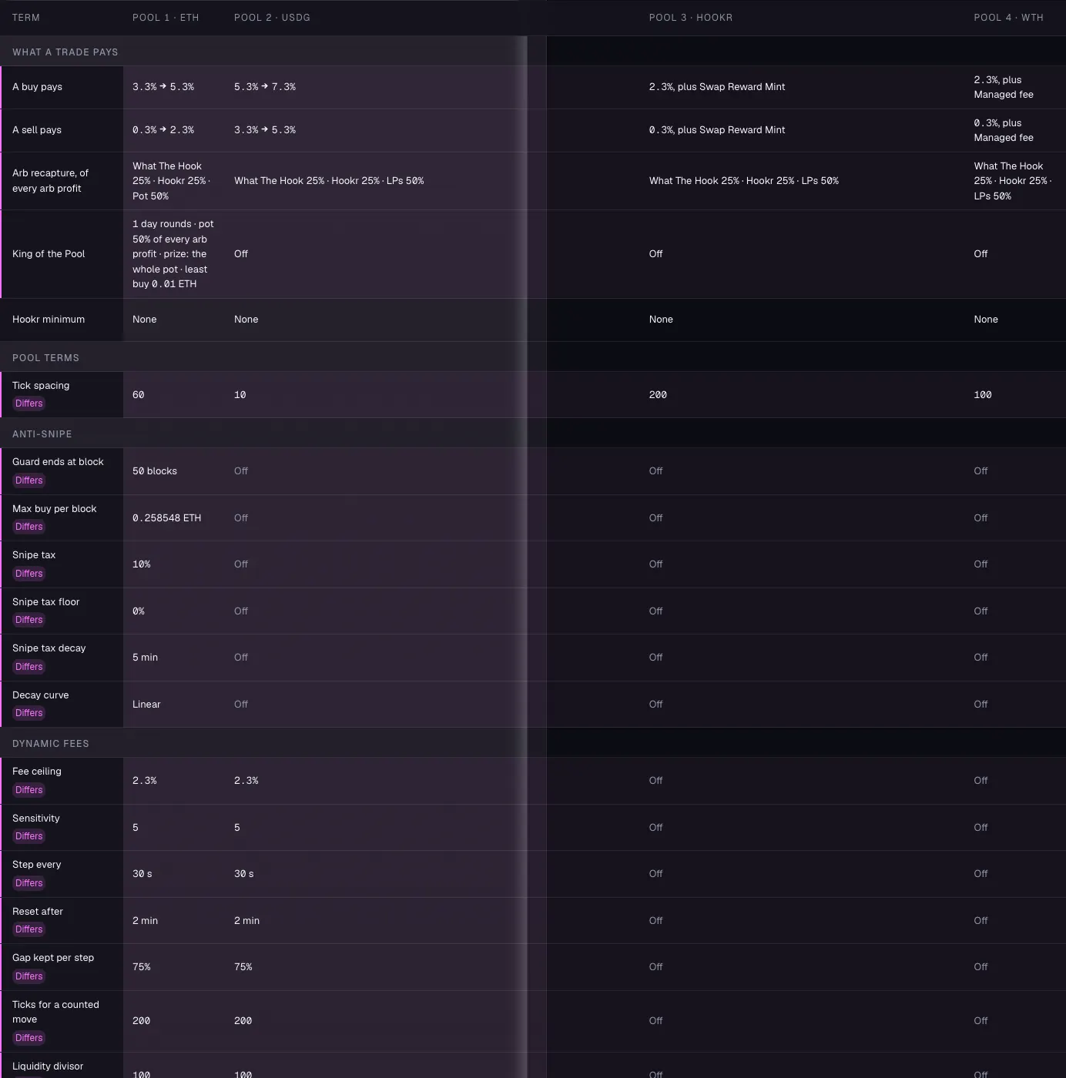Click the 0.3% → 2.3% sell value
The width and height of the screenshot is (1066, 1078).
tap(163, 130)
